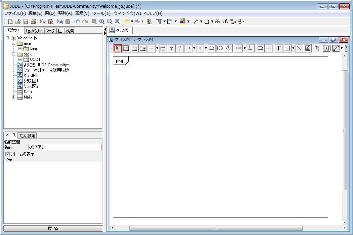Screen dimensions: 353x235
Task: Click the Save floppy disk icon
Action: [x=26, y=22]
